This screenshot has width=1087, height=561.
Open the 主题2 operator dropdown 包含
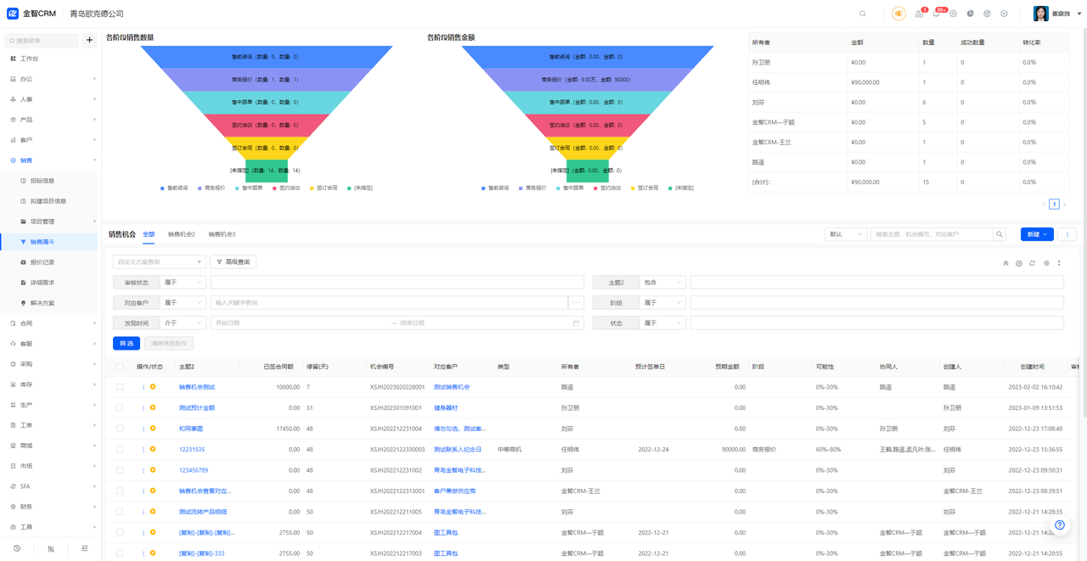662,282
